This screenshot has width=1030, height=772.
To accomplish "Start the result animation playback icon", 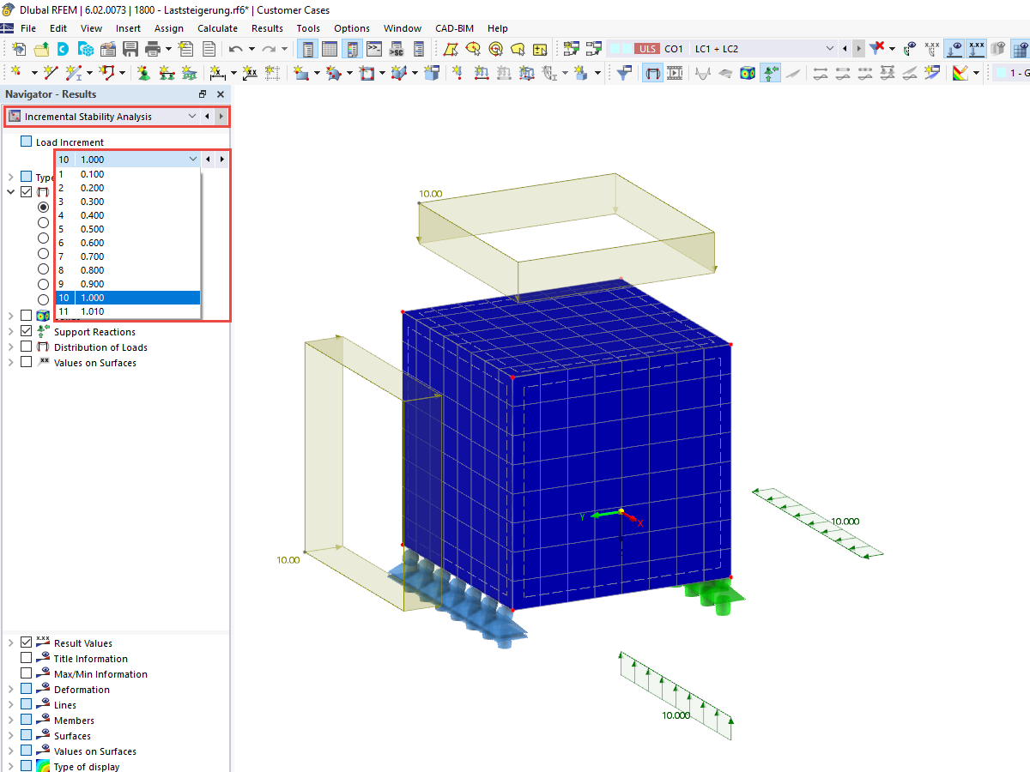I will (x=676, y=73).
